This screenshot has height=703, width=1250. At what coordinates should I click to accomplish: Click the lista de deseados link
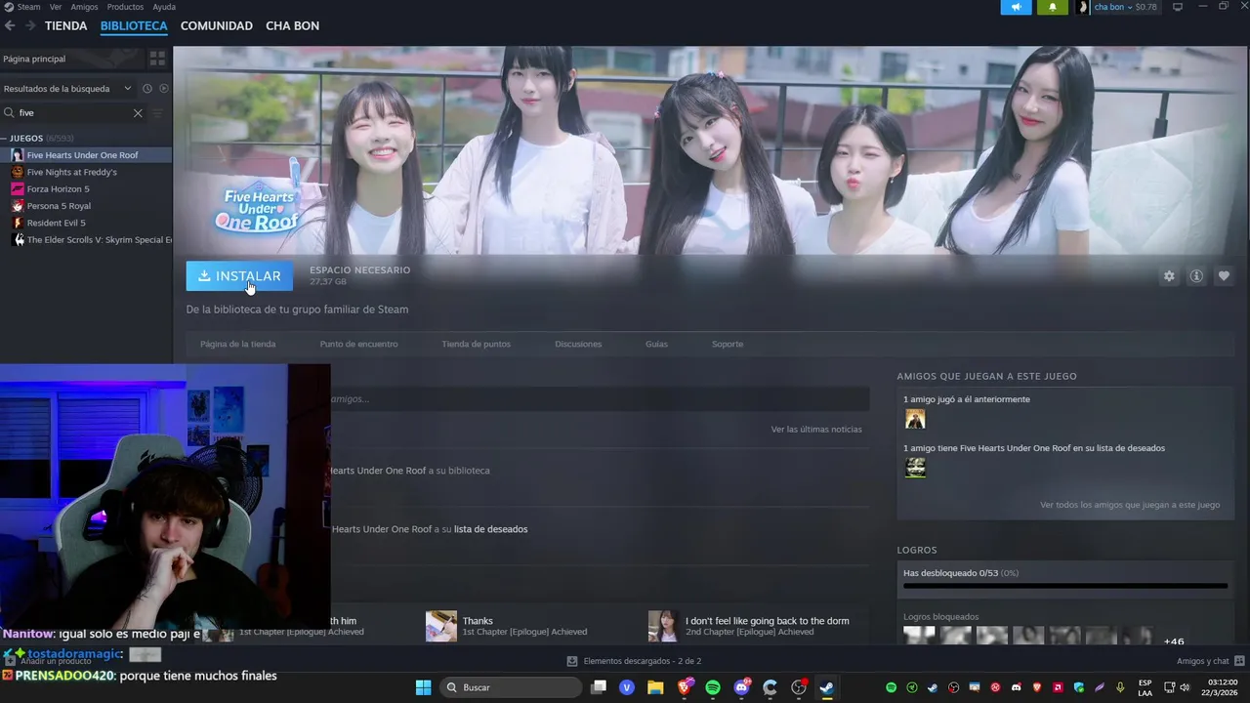[x=490, y=529]
